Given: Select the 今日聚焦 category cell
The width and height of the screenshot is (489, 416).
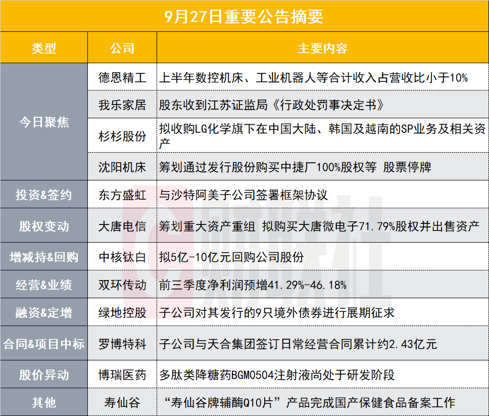Looking at the screenshot, I should point(44,122).
